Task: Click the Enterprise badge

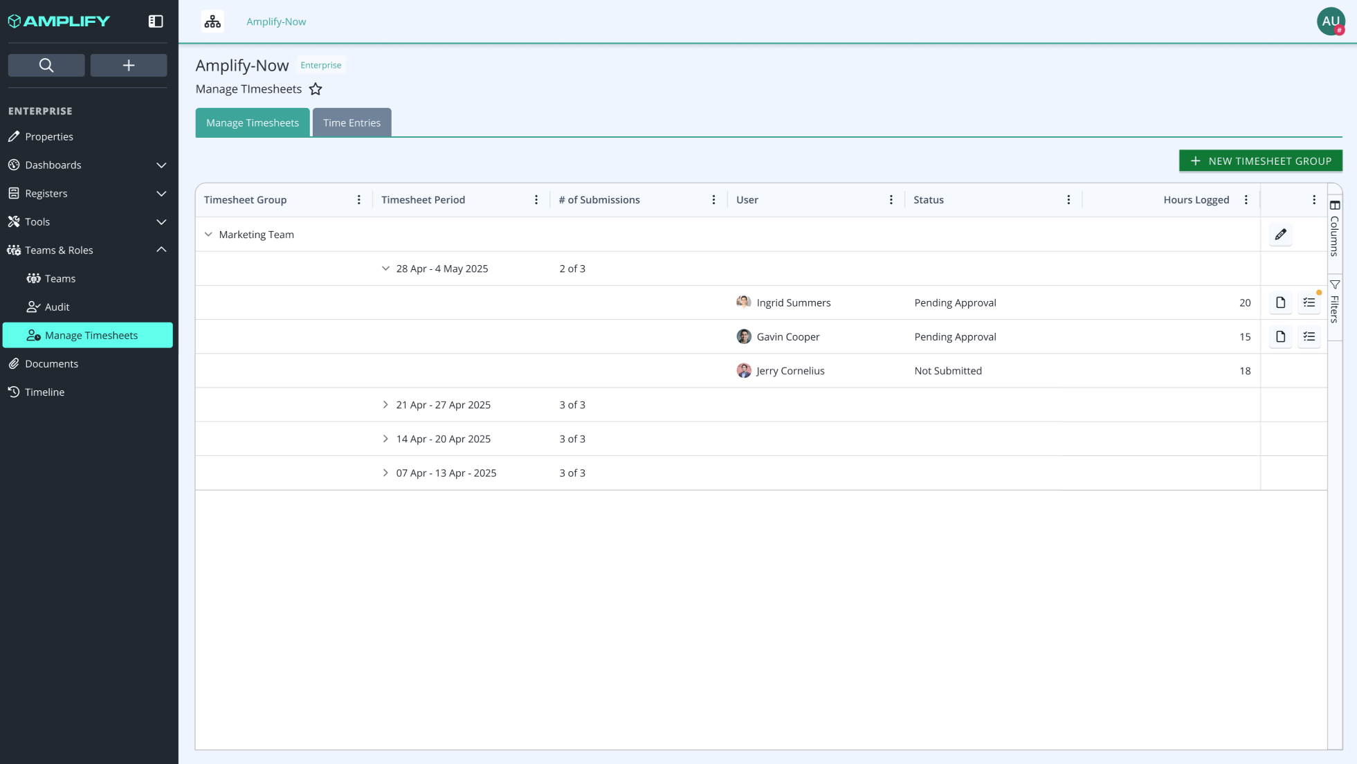Action: click(321, 65)
